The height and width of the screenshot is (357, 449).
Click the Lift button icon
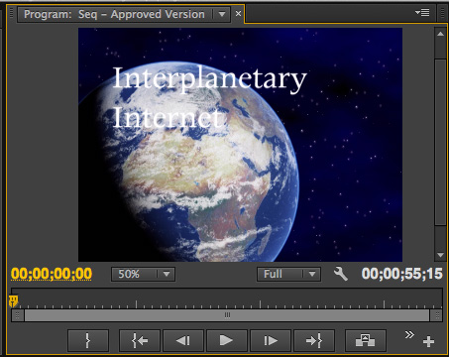pos(366,340)
